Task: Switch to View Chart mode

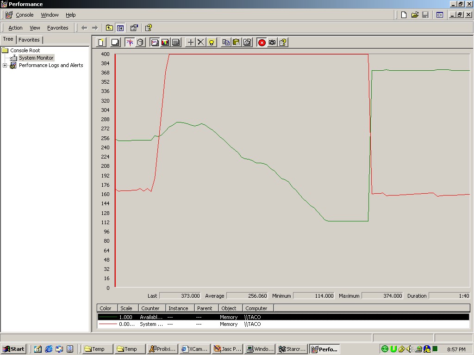Action: (x=155, y=42)
